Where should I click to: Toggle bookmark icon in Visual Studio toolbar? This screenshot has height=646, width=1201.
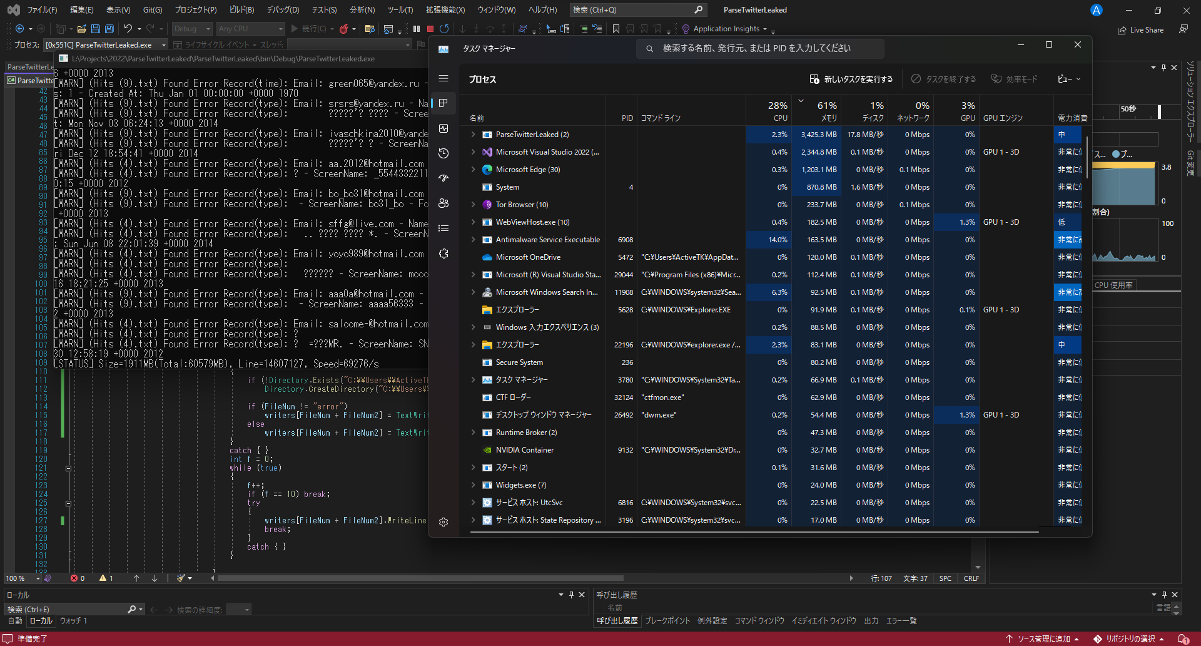tap(616, 29)
